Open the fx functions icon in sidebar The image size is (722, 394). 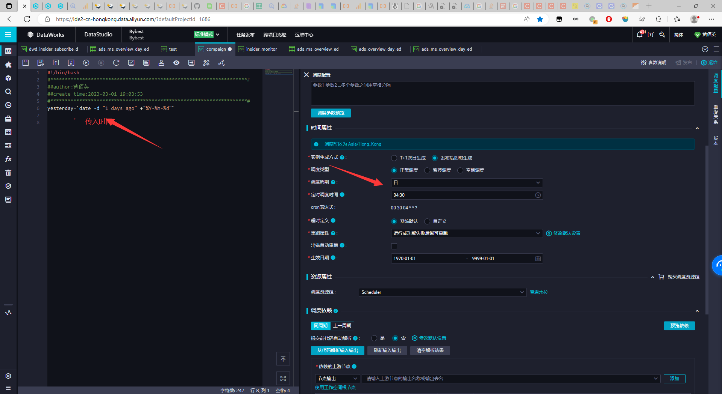8,159
